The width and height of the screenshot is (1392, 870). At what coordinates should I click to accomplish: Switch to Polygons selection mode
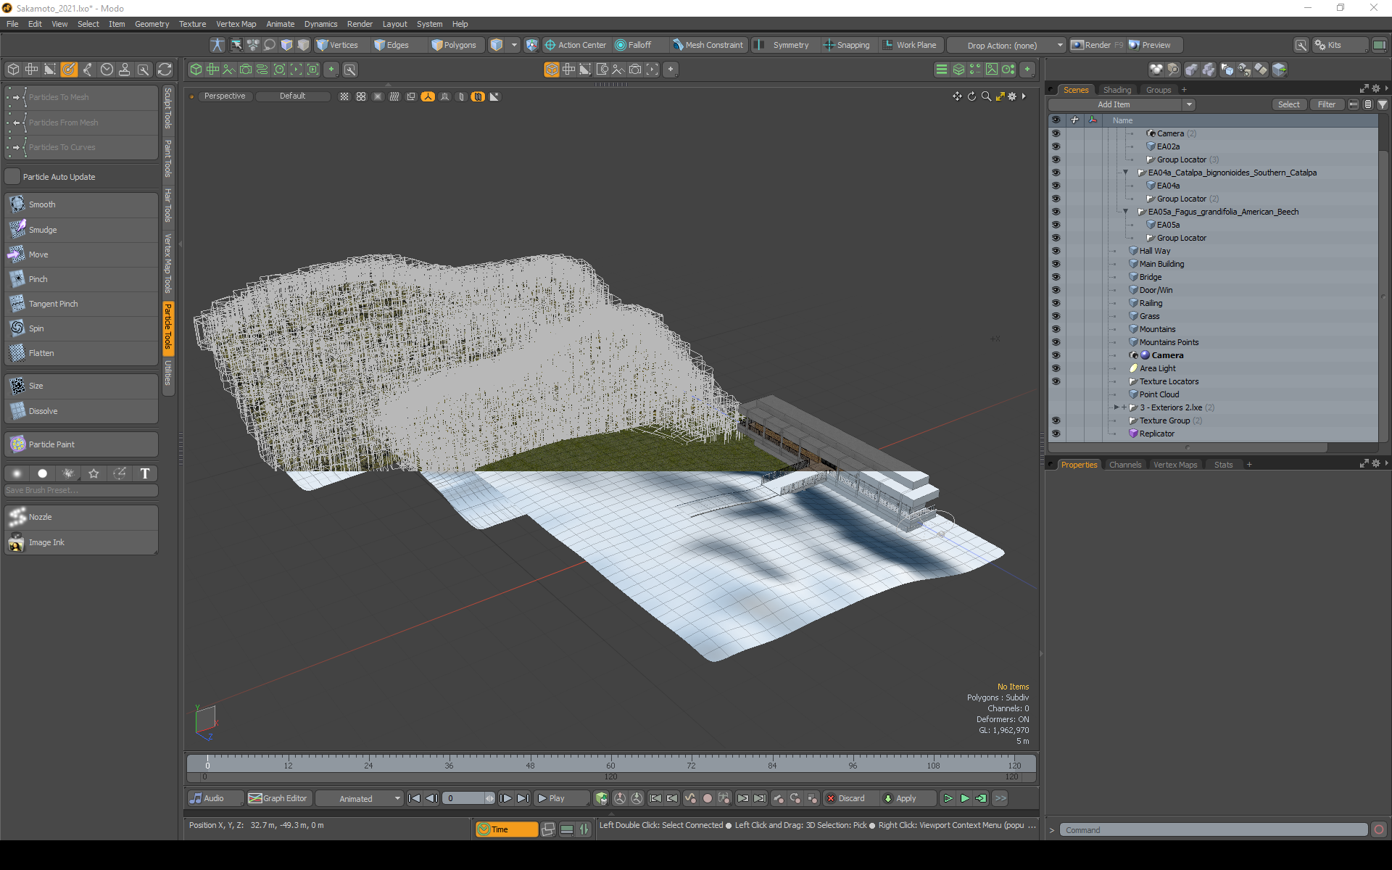(454, 45)
